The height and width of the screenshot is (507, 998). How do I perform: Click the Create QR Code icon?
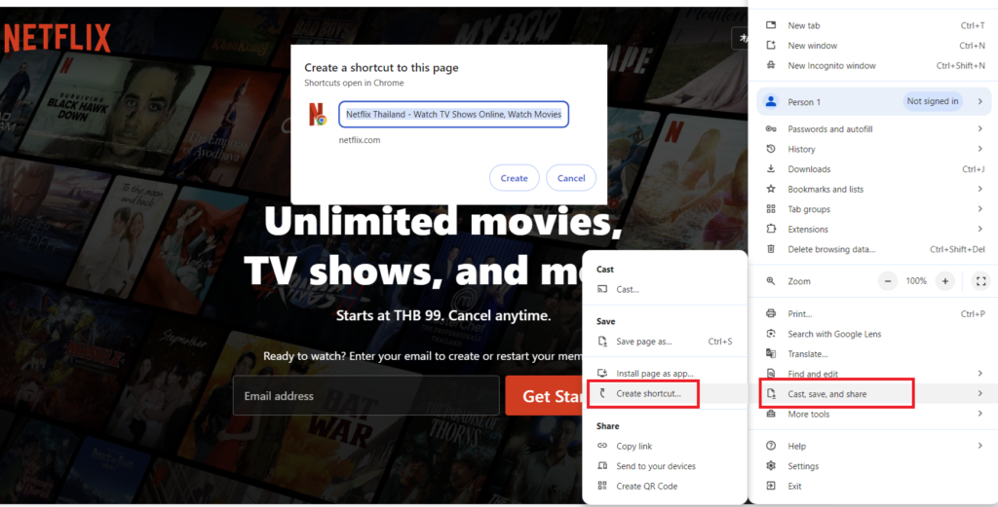[602, 486]
